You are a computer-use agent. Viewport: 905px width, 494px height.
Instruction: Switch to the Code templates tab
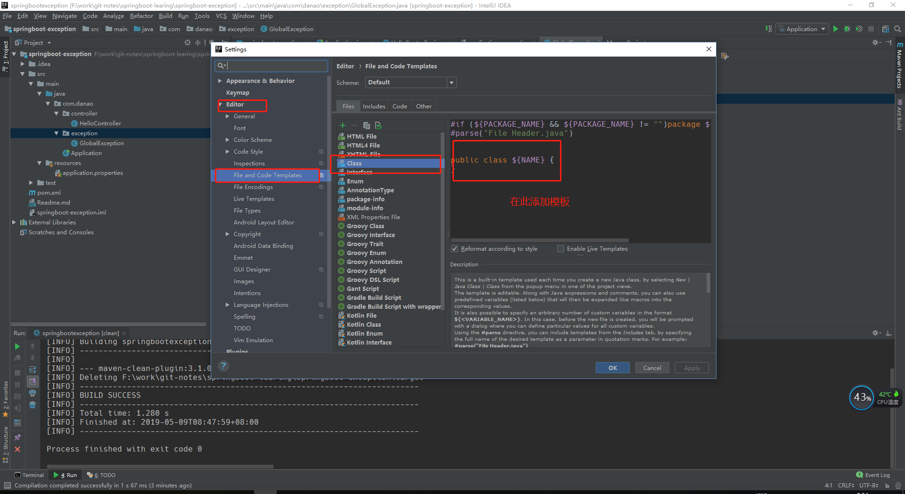[x=400, y=107]
